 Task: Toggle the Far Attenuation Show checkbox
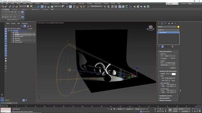[161, 92]
